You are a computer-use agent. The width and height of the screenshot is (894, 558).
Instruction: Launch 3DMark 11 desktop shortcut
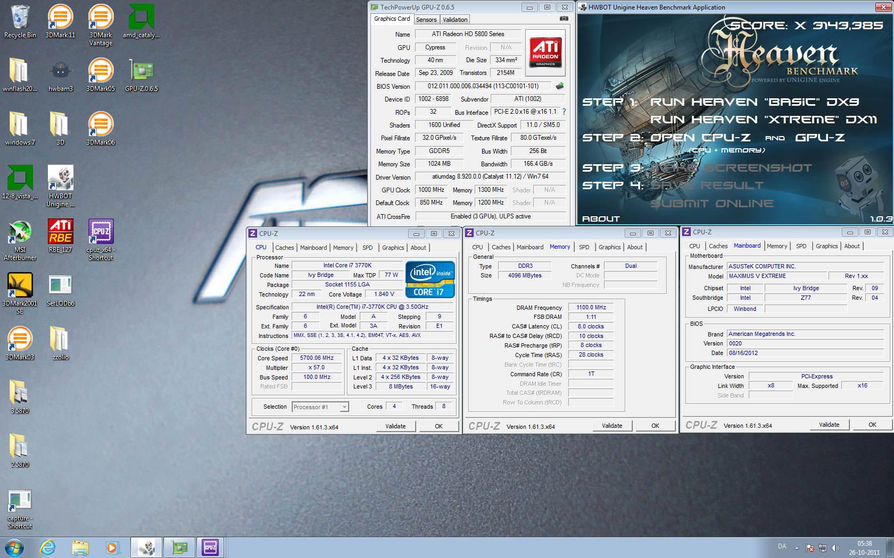[60, 21]
